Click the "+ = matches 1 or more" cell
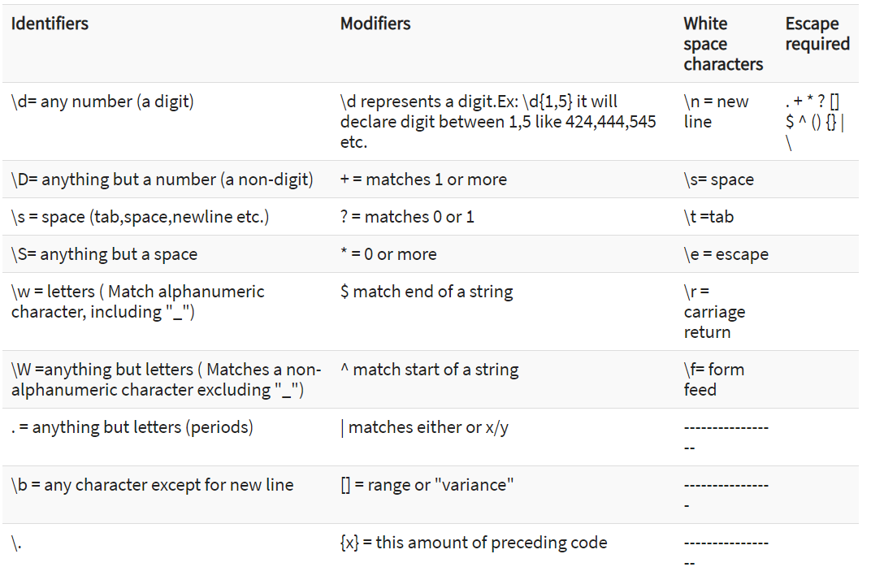Image resolution: width=871 pixels, height=580 pixels. click(423, 180)
